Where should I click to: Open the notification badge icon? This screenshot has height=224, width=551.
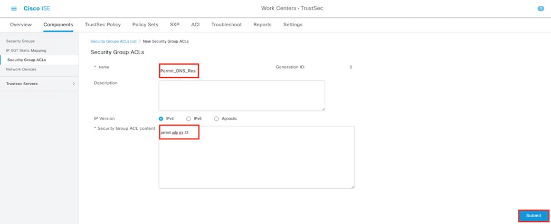point(541,8)
